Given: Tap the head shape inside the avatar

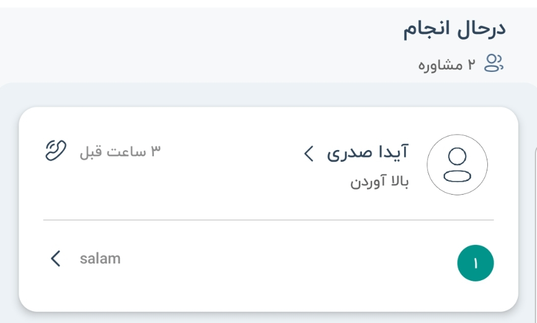Looking at the screenshot, I should tap(457, 156).
